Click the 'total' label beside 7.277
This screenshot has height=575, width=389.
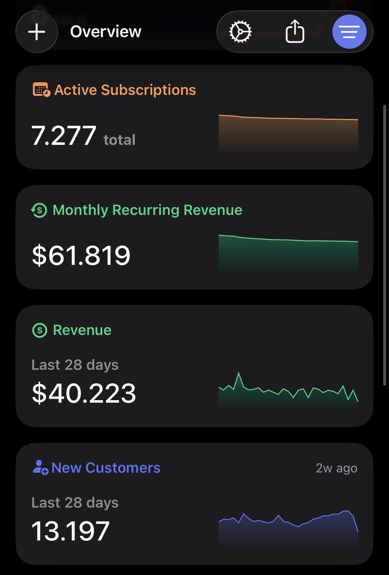(119, 140)
